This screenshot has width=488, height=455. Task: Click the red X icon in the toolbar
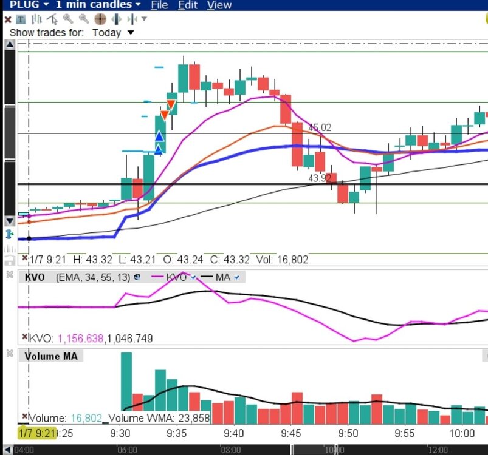tap(8, 19)
